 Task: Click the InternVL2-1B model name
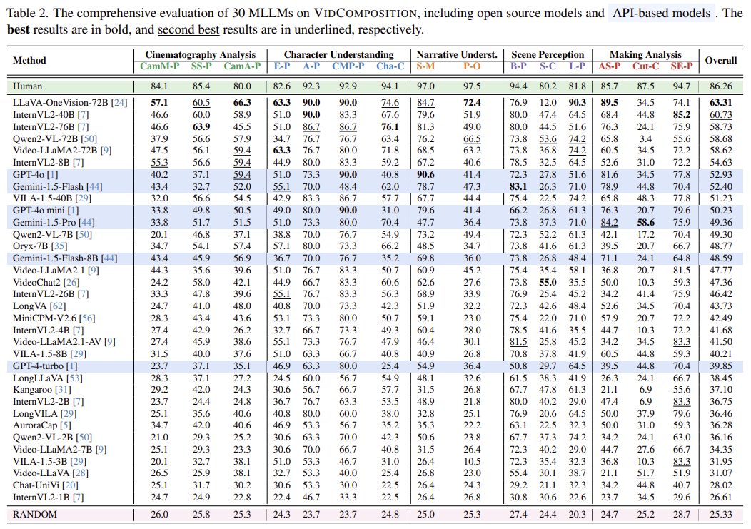pyautogui.click(x=41, y=498)
